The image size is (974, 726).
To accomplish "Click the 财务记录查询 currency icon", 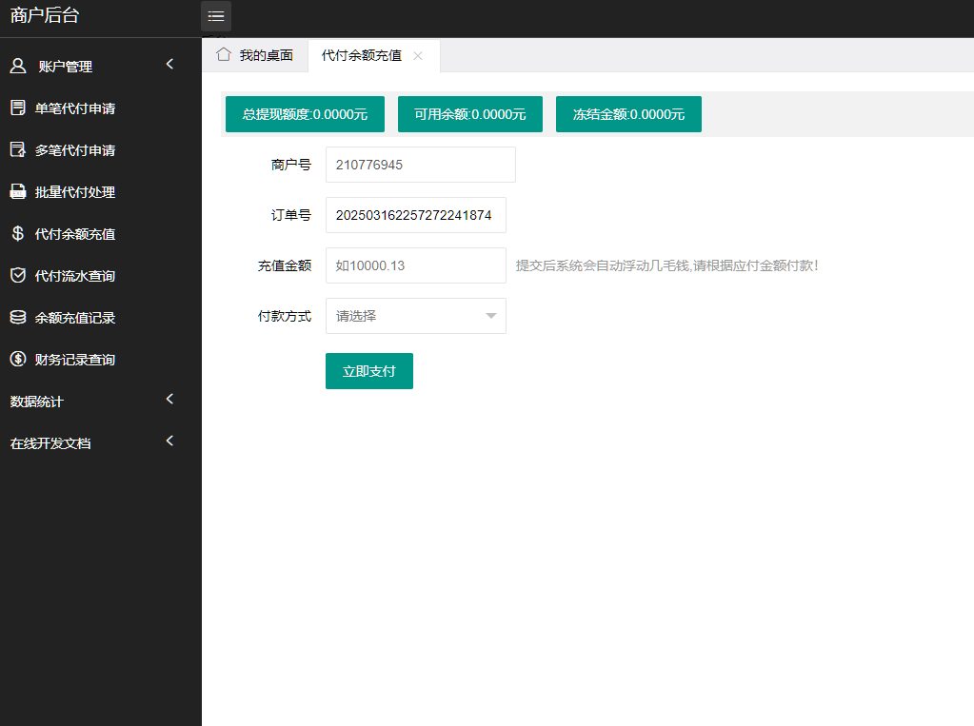I will coord(17,360).
